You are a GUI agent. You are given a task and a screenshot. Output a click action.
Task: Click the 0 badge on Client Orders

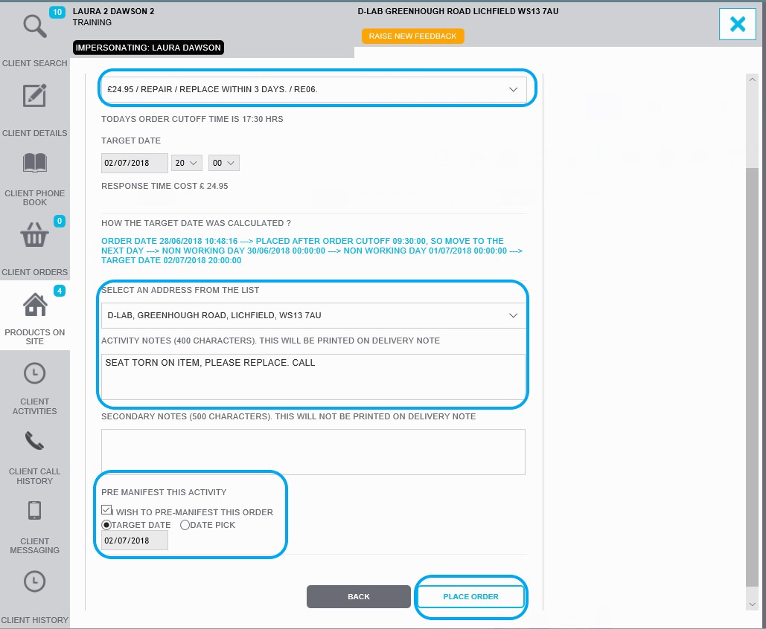pyautogui.click(x=59, y=221)
